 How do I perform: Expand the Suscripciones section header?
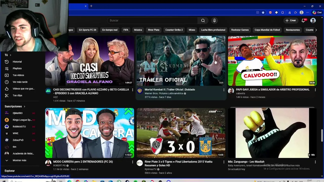click(x=15, y=106)
